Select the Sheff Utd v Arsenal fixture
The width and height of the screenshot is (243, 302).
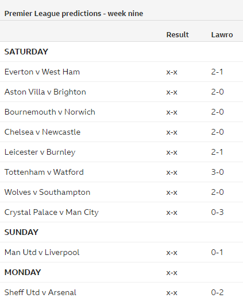[40, 292]
